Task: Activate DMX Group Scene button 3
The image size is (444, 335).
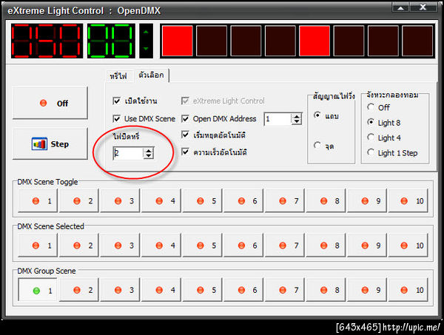Action: 120,290
